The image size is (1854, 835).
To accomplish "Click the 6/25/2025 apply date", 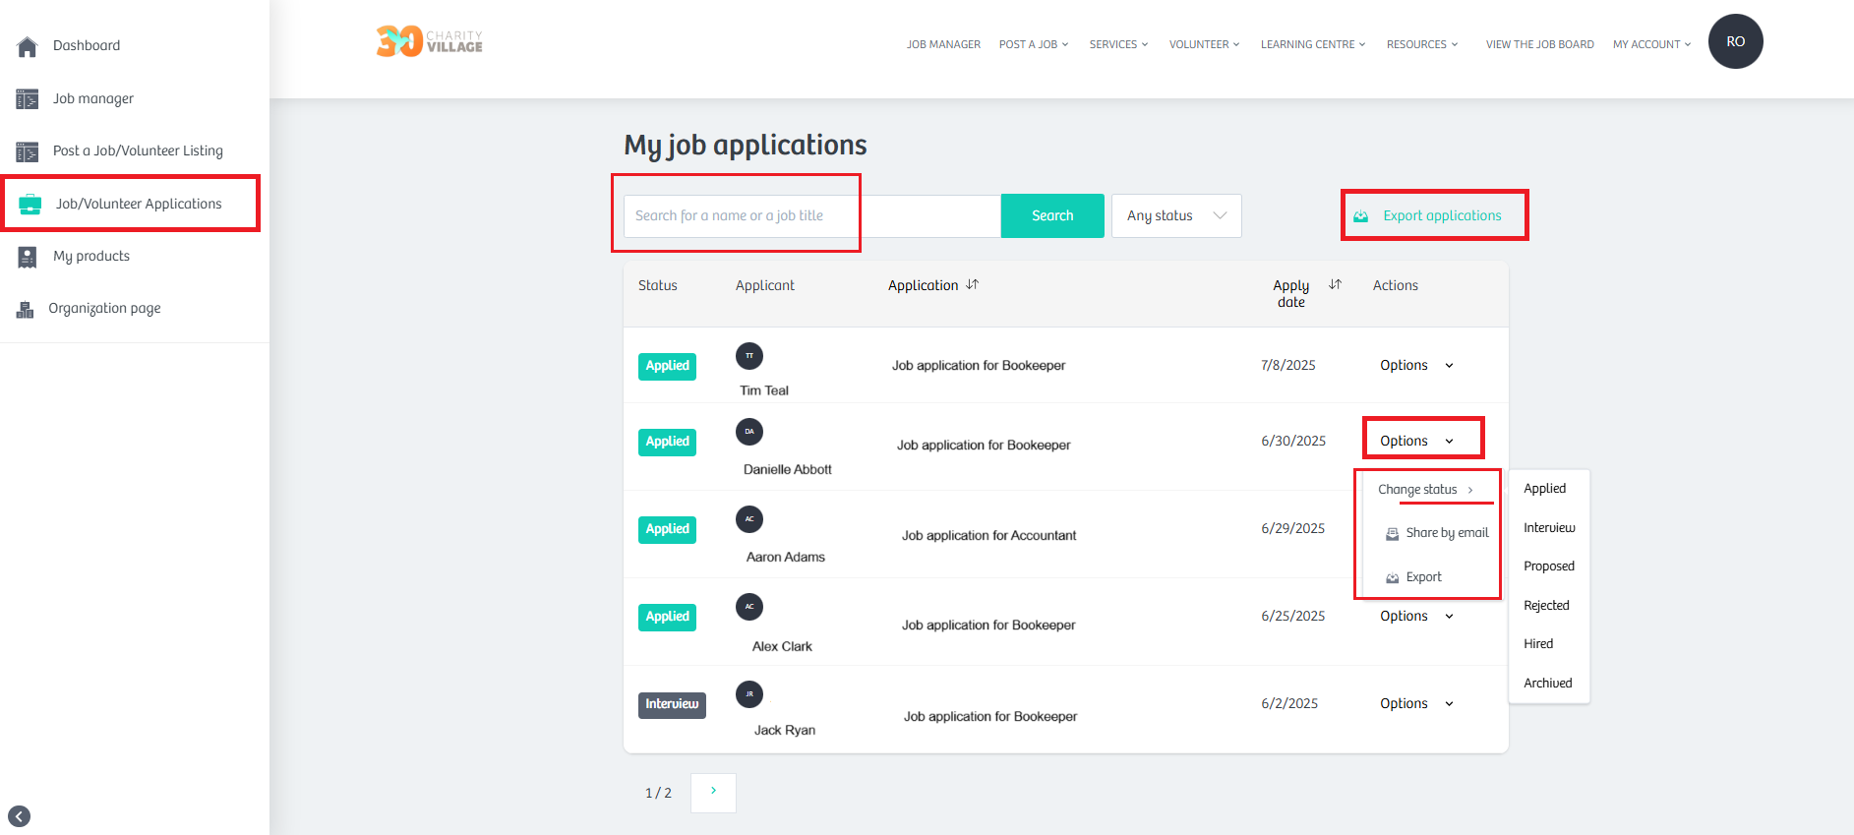I will tap(1292, 616).
